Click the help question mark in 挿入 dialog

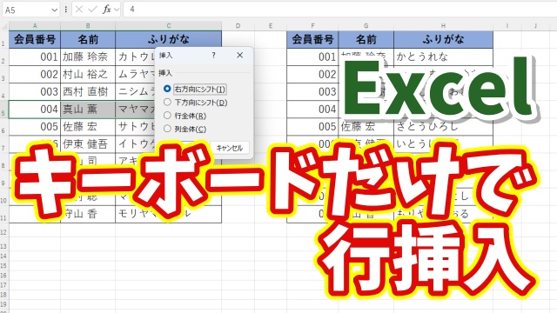click(x=213, y=55)
